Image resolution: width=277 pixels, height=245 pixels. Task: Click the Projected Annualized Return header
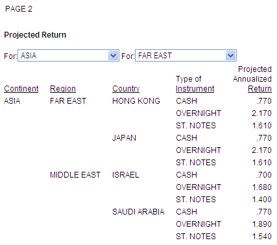click(252, 79)
